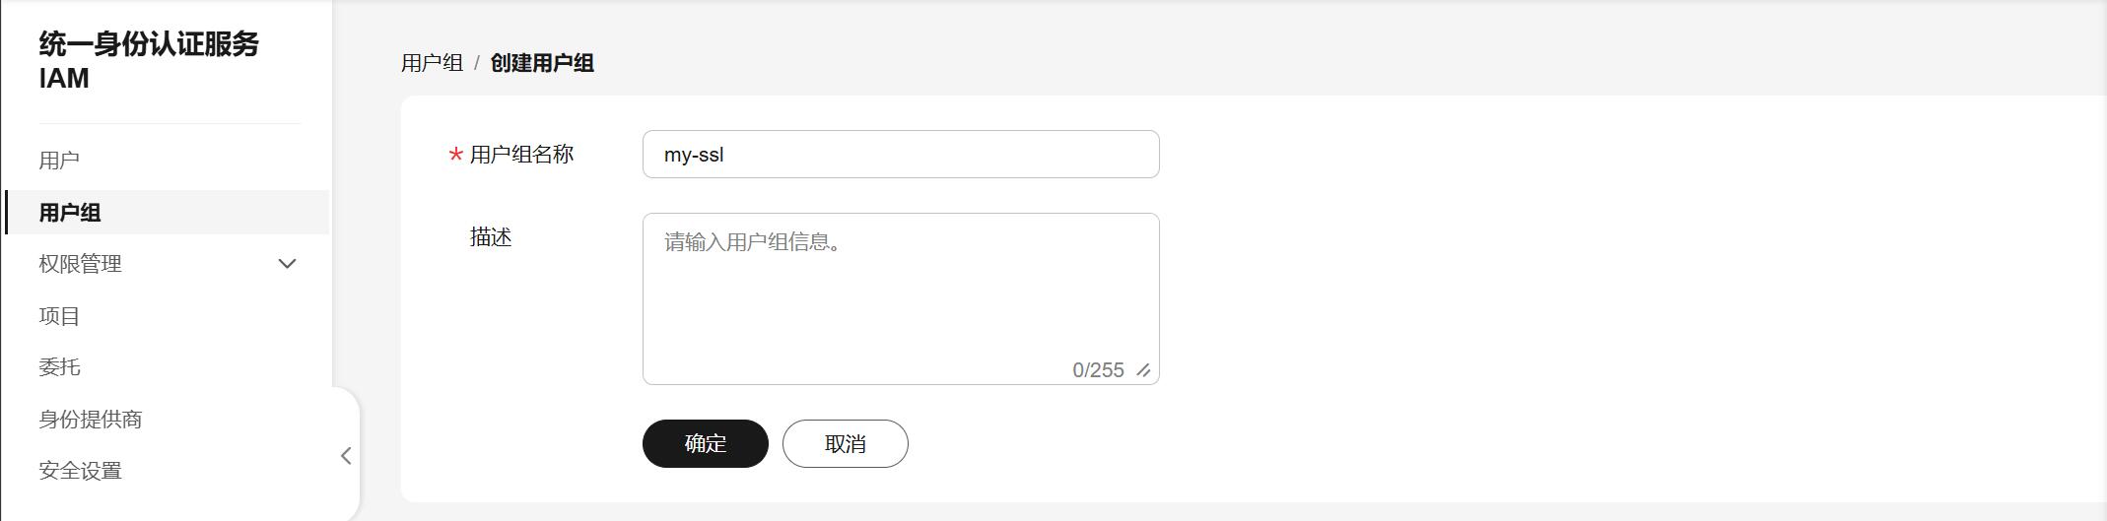Click the 用户组名称 field label

point(521,155)
